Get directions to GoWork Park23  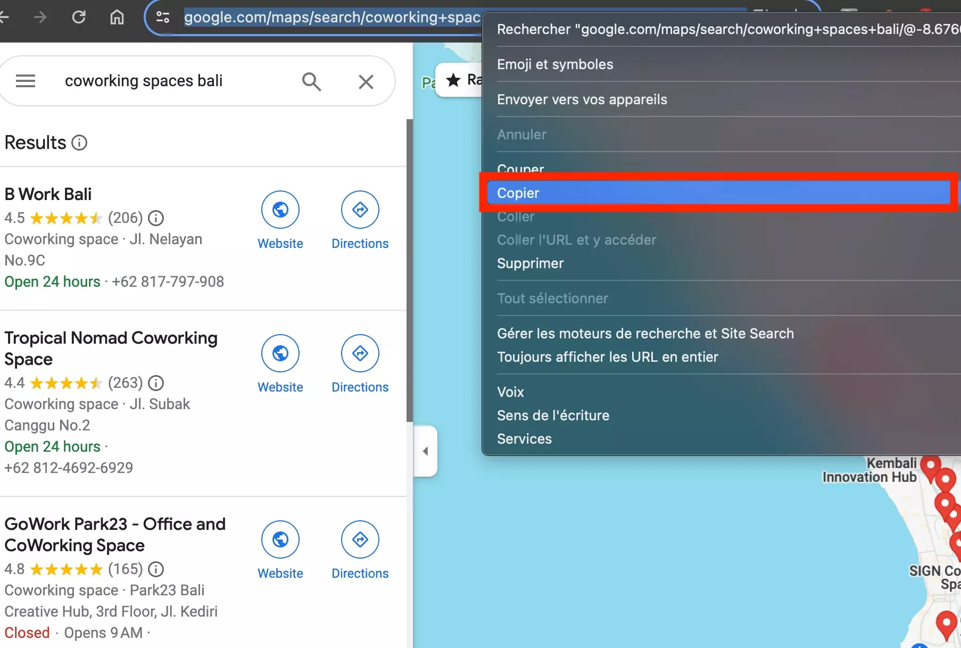[x=360, y=540]
